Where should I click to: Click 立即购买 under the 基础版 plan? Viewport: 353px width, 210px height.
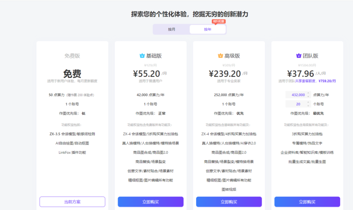151,202
